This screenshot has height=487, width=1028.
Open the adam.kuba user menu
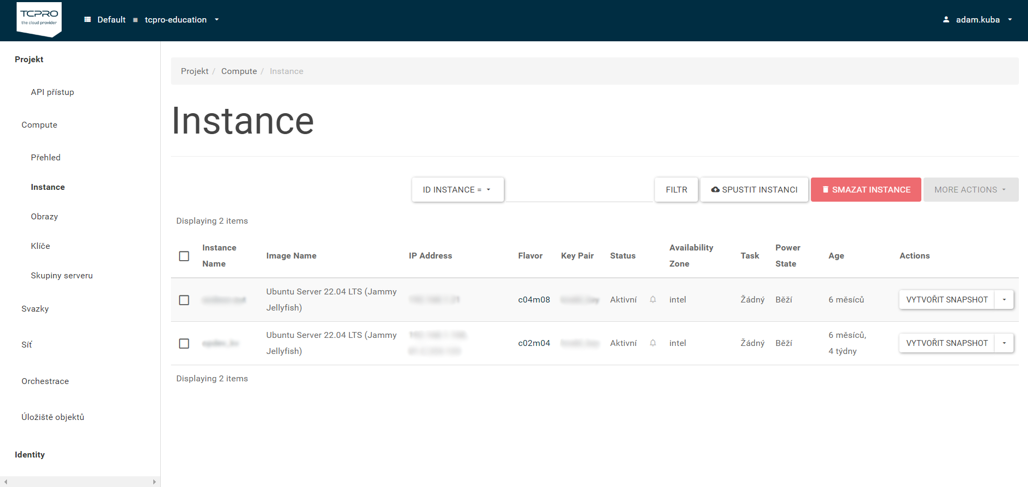coord(978,19)
